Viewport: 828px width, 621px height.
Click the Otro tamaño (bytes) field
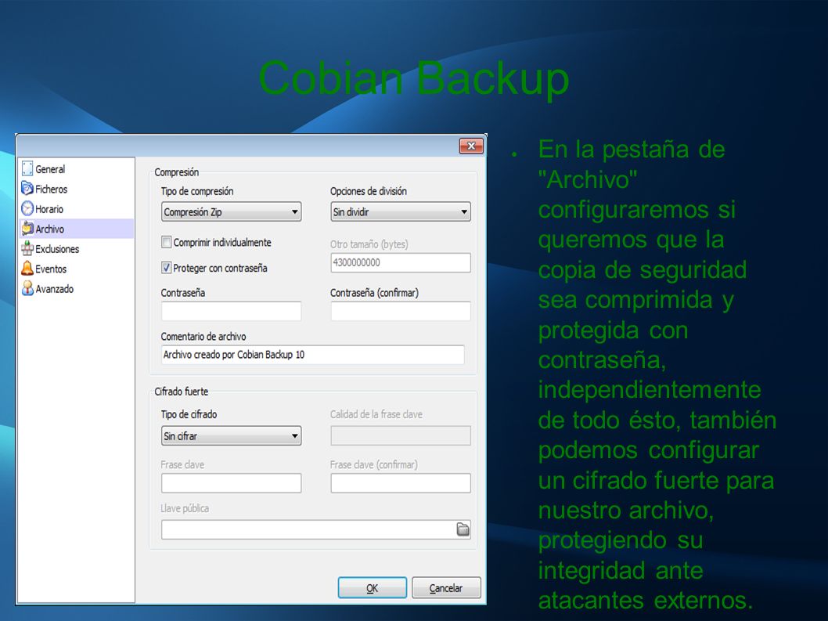(400, 262)
